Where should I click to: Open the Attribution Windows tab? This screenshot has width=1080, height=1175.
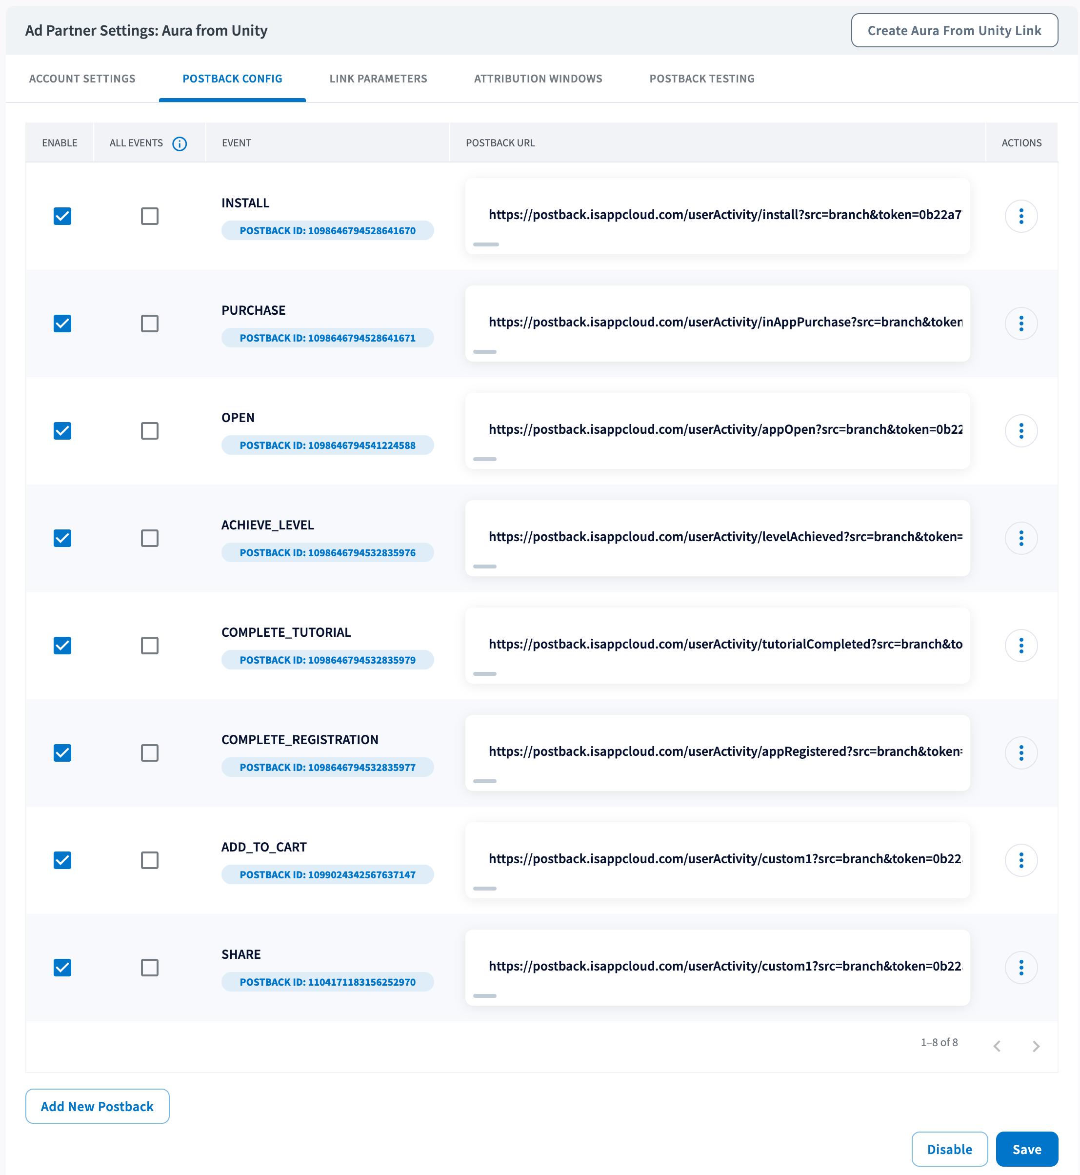(x=538, y=79)
